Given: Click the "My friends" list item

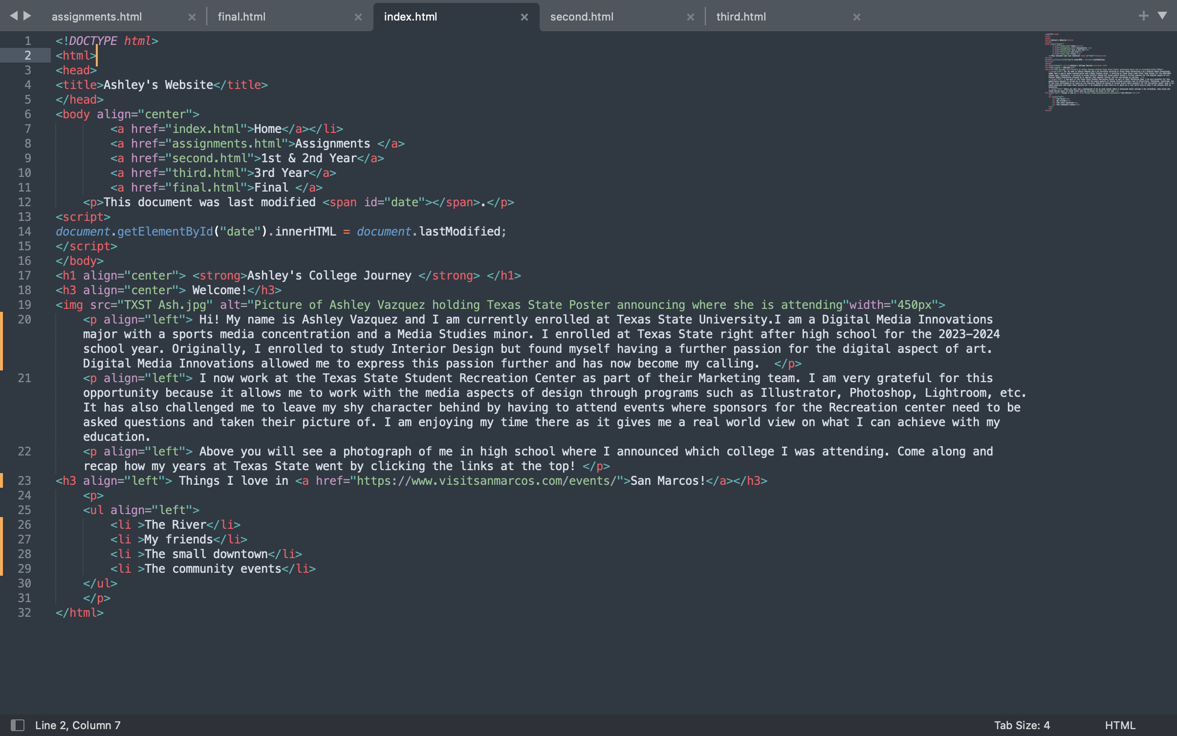Looking at the screenshot, I should (179, 540).
